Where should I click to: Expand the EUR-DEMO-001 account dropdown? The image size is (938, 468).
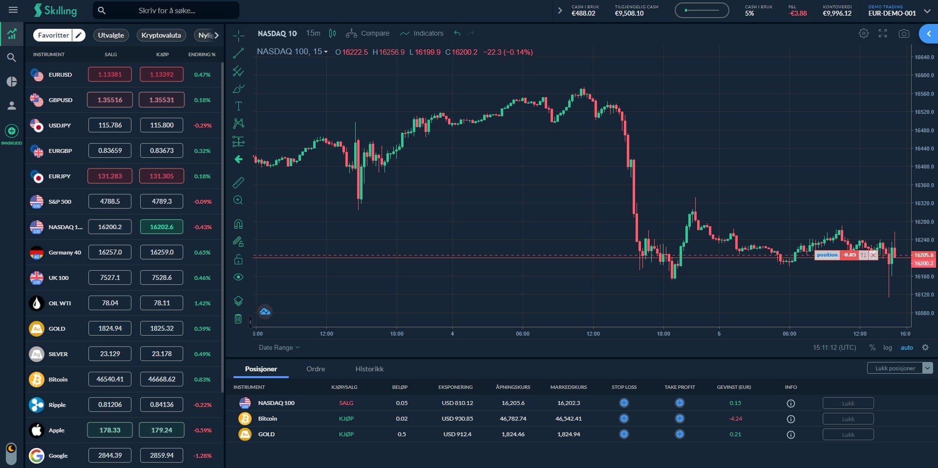coord(927,11)
